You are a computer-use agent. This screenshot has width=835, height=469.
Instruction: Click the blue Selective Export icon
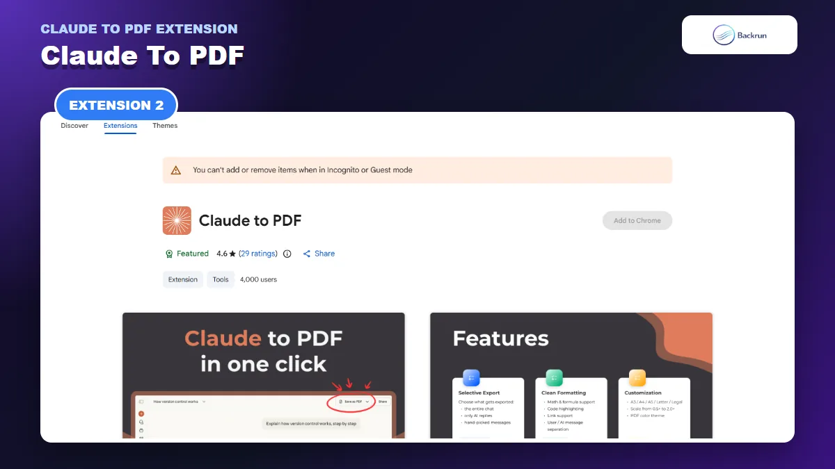point(471,378)
